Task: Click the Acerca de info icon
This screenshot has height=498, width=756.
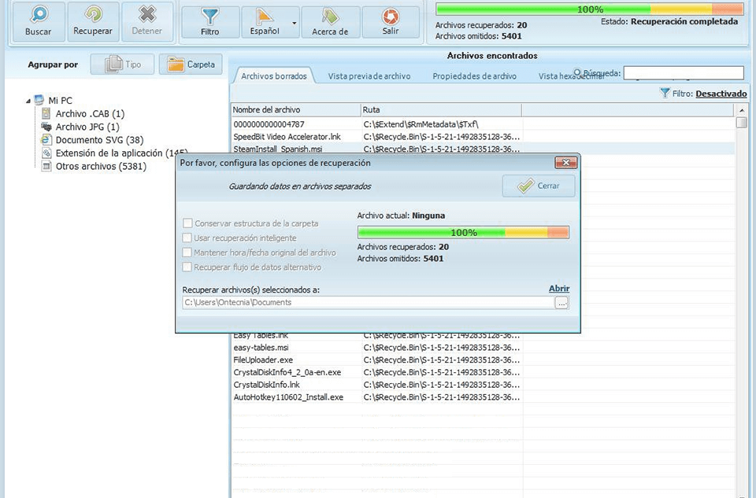Action: tap(330, 21)
